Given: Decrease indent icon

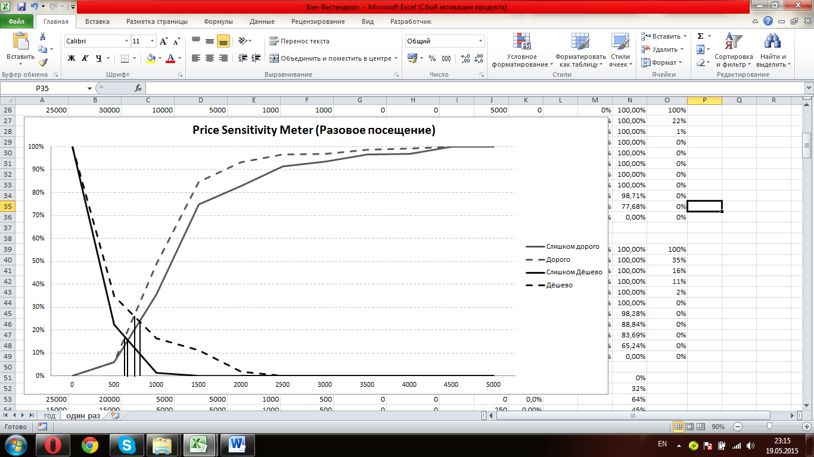Looking at the screenshot, I should pos(243,58).
